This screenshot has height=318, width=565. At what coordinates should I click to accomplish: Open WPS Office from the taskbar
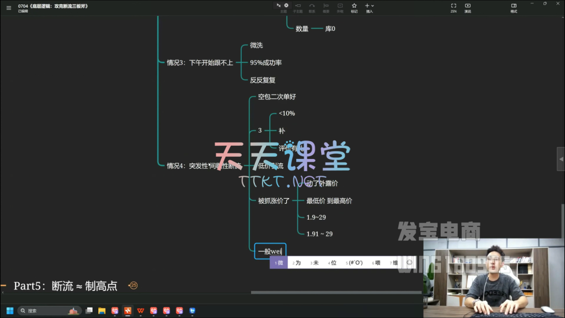[x=141, y=311]
